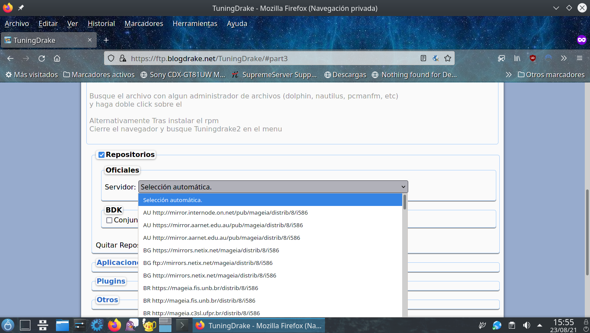Screen dimensions: 590x333
Task: Open the volume speaker tray icon
Action: point(526,325)
